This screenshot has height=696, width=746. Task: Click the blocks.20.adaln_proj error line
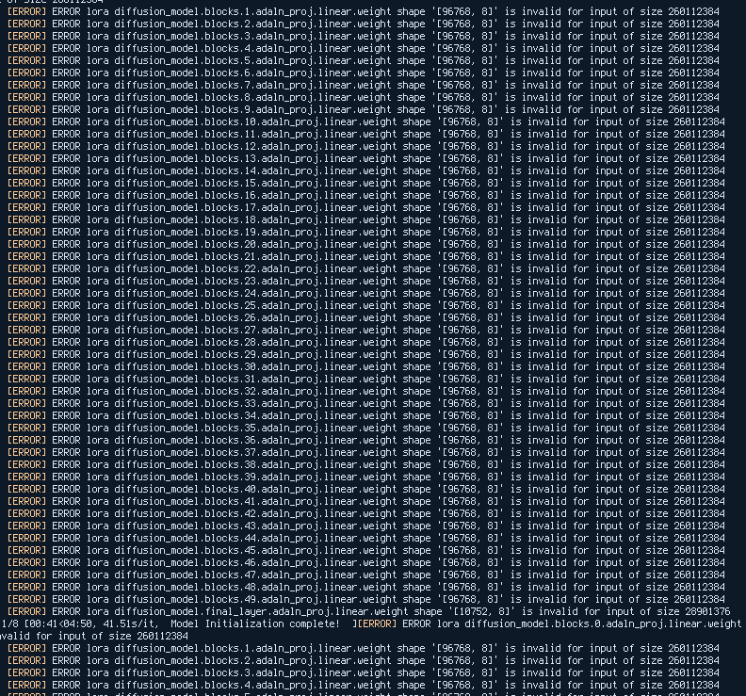pos(365,245)
